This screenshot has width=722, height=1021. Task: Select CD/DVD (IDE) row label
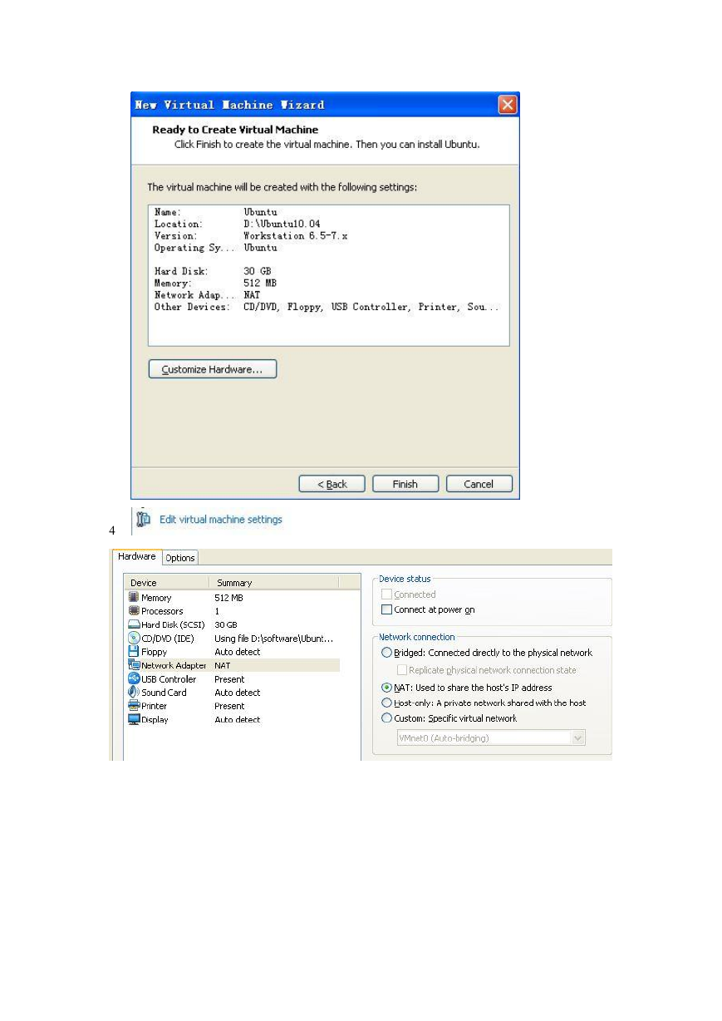pyautogui.click(x=168, y=639)
